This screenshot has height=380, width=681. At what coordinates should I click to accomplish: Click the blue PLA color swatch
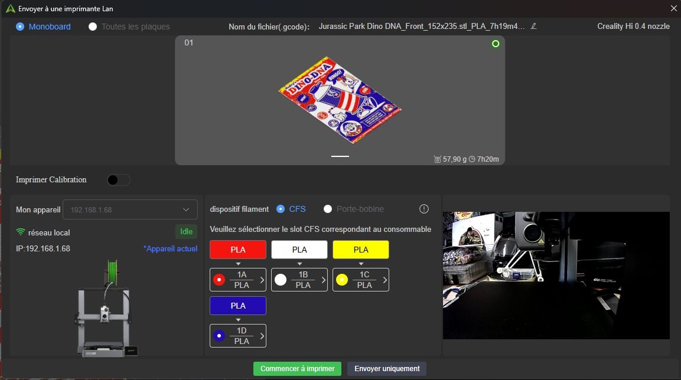coord(238,306)
